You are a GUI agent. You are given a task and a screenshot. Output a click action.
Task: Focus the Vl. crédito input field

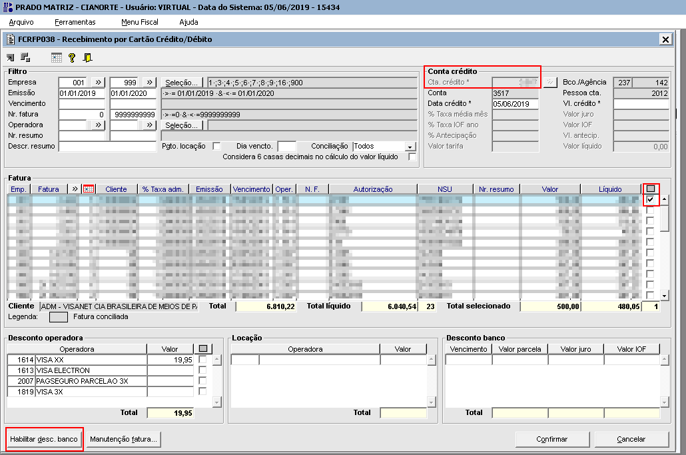click(641, 104)
